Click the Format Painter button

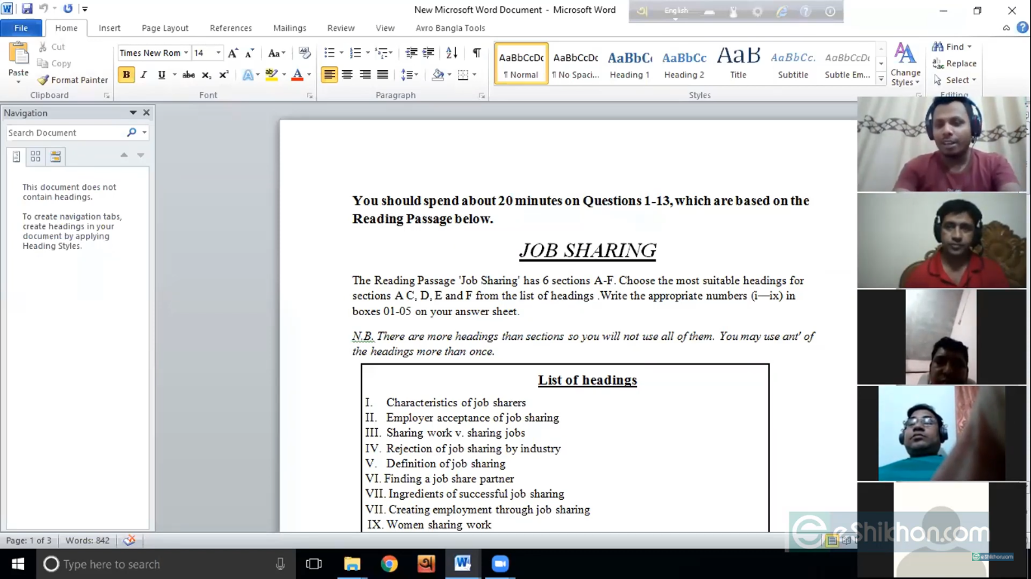(x=73, y=80)
